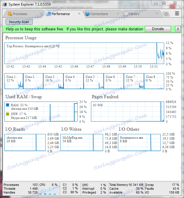This screenshot has width=184, height=198.
Task: Click the System Explorer title bar icon
Action: click(5, 4)
